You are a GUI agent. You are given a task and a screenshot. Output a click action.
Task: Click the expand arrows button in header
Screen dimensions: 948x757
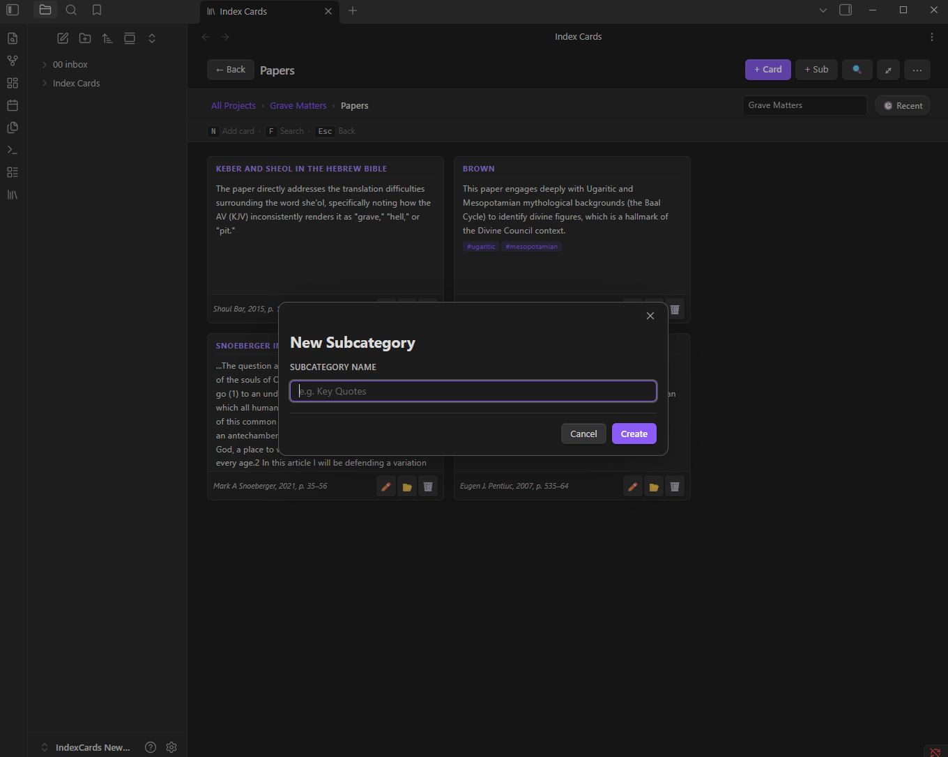pyautogui.click(x=888, y=70)
